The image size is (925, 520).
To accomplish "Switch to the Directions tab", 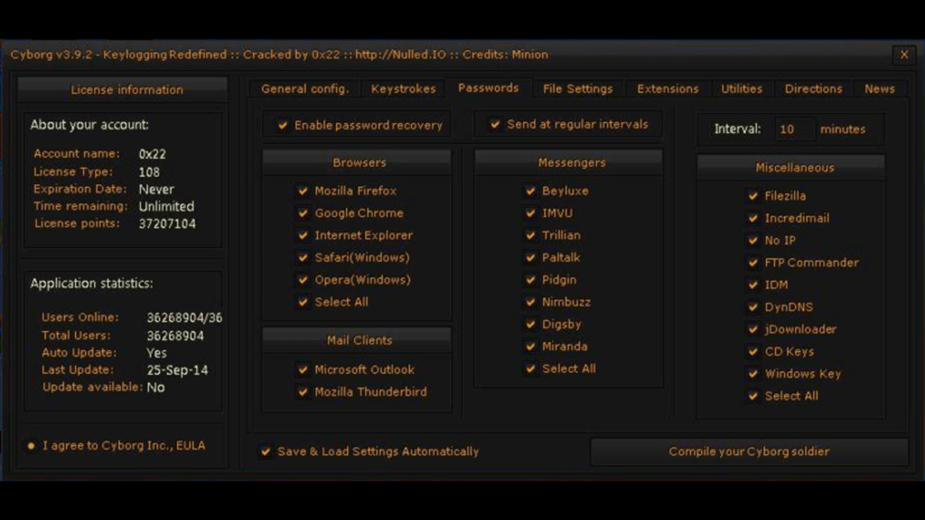I will [x=814, y=89].
